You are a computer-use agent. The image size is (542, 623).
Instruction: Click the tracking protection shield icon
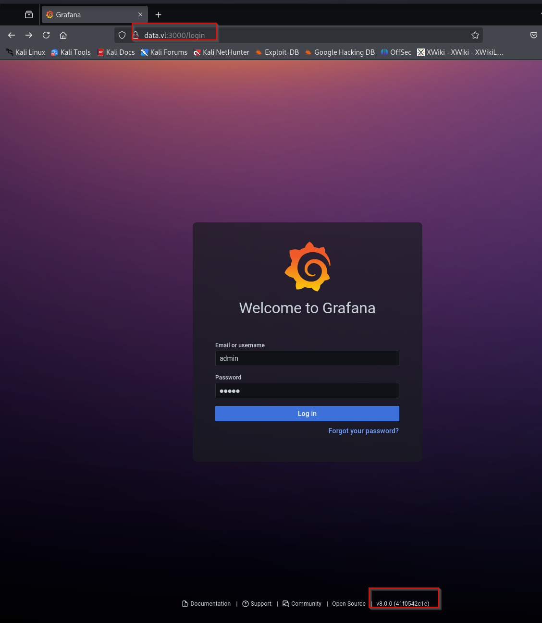point(122,35)
